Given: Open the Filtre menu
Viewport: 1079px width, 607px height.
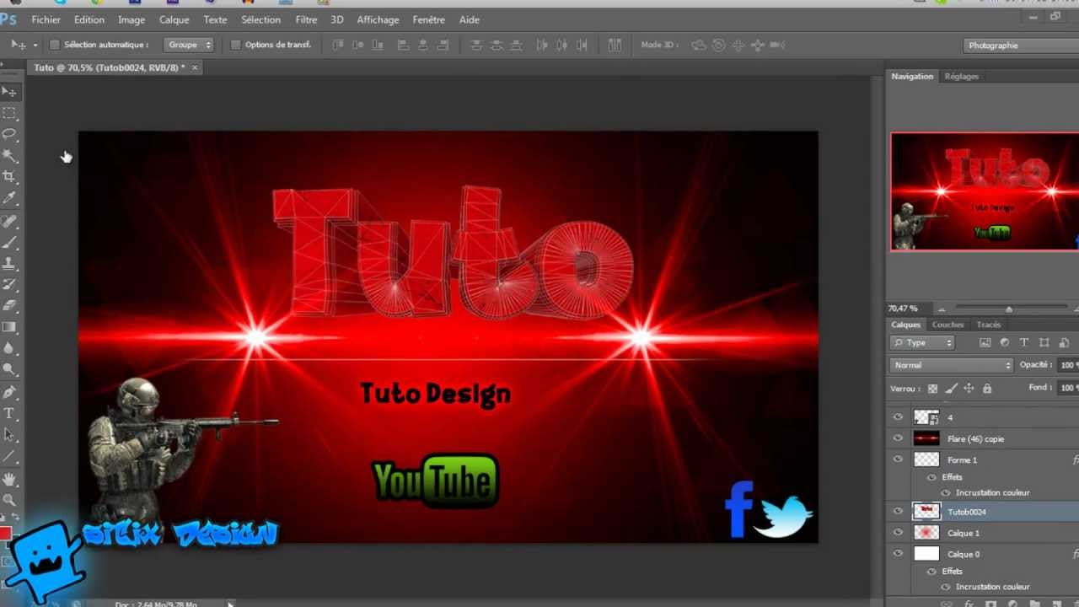Looking at the screenshot, I should (307, 19).
